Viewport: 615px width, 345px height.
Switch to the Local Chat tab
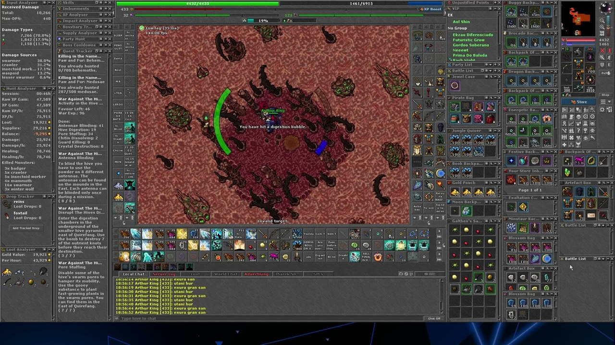pos(134,274)
